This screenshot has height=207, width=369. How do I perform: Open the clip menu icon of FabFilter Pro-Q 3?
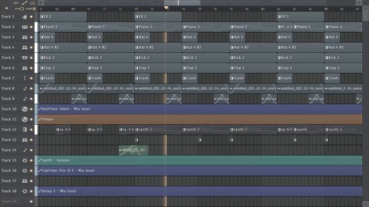pos(40,171)
